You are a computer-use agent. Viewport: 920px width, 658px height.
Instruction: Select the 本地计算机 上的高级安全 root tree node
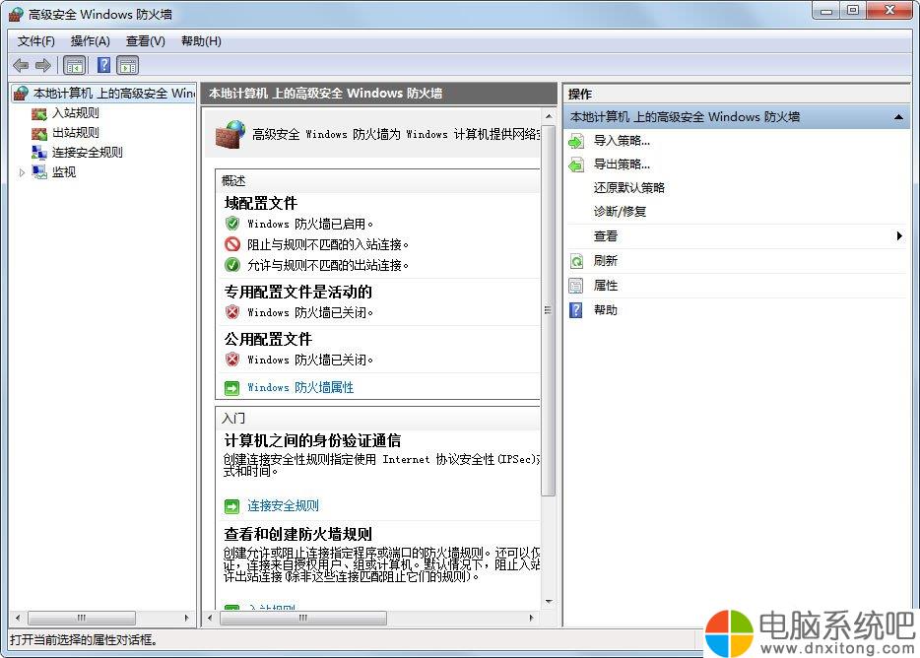[x=113, y=94]
